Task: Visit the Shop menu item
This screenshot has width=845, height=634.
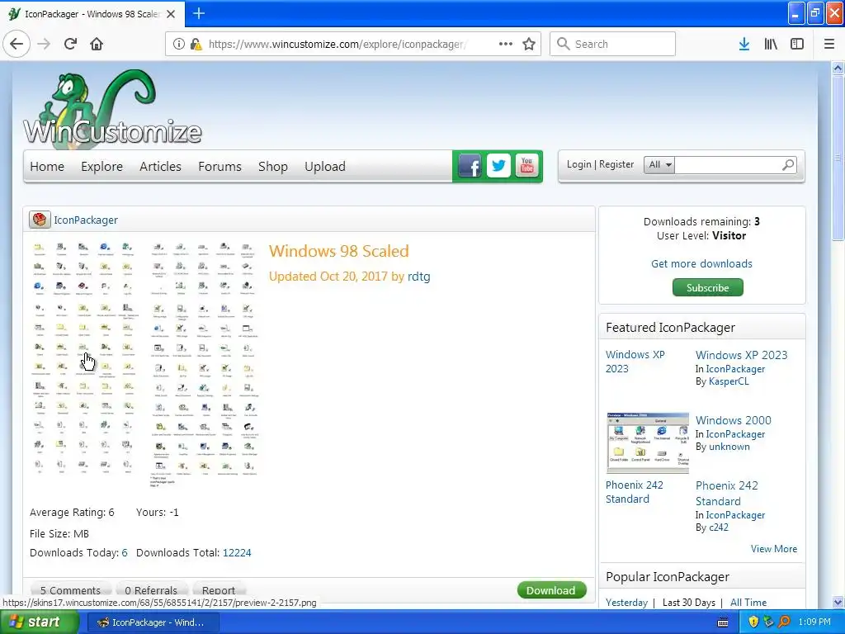Action: pos(272,167)
